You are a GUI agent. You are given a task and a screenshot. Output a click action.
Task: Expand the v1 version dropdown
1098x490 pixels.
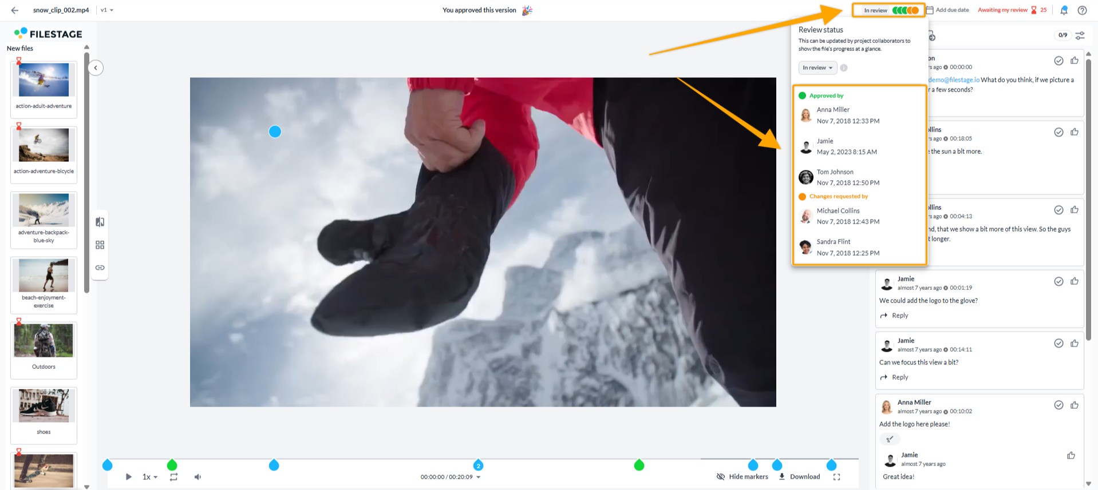(107, 10)
